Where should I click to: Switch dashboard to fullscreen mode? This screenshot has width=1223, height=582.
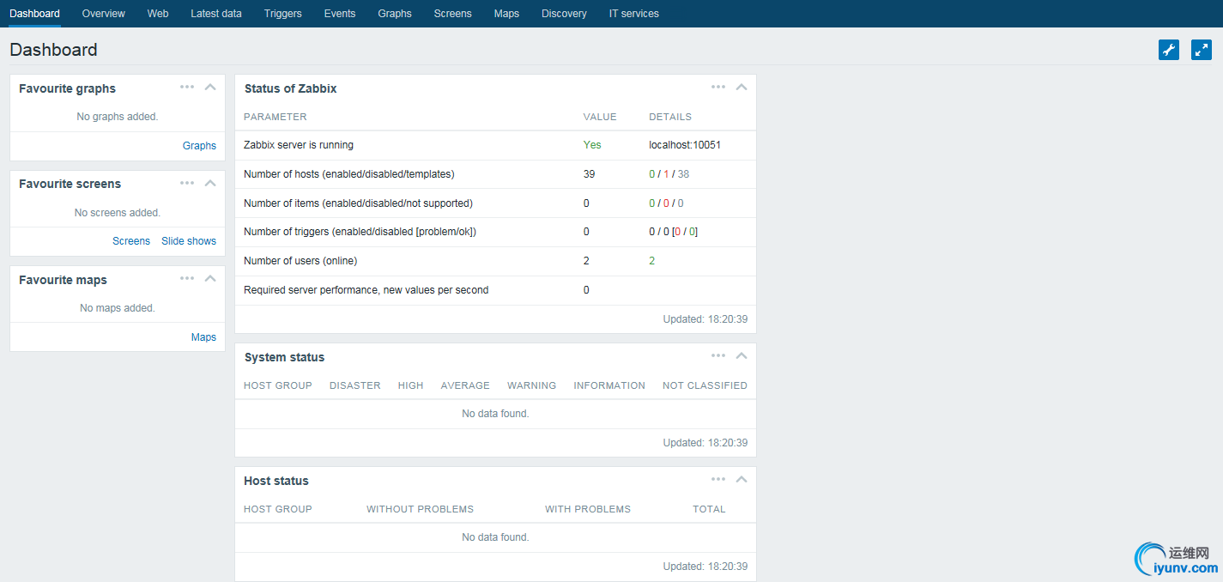[x=1202, y=50]
